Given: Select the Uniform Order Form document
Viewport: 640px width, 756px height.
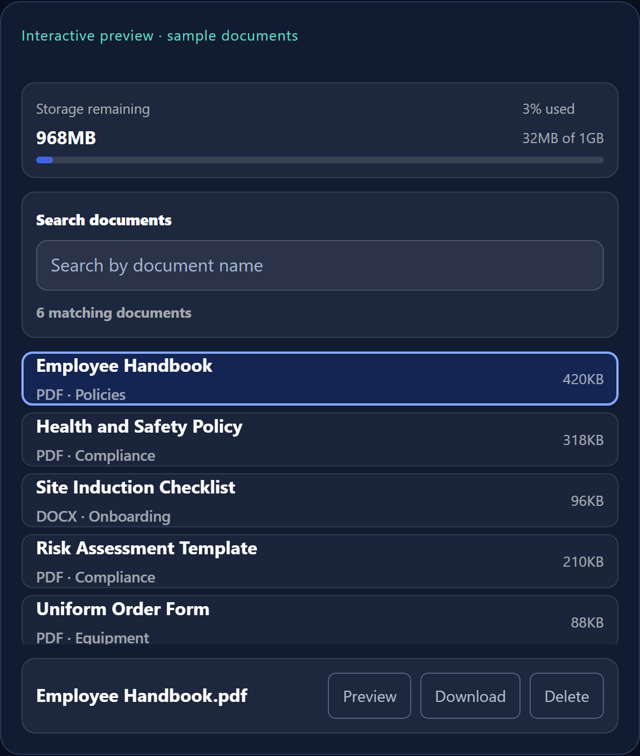Looking at the screenshot, I should click(320, 620).
